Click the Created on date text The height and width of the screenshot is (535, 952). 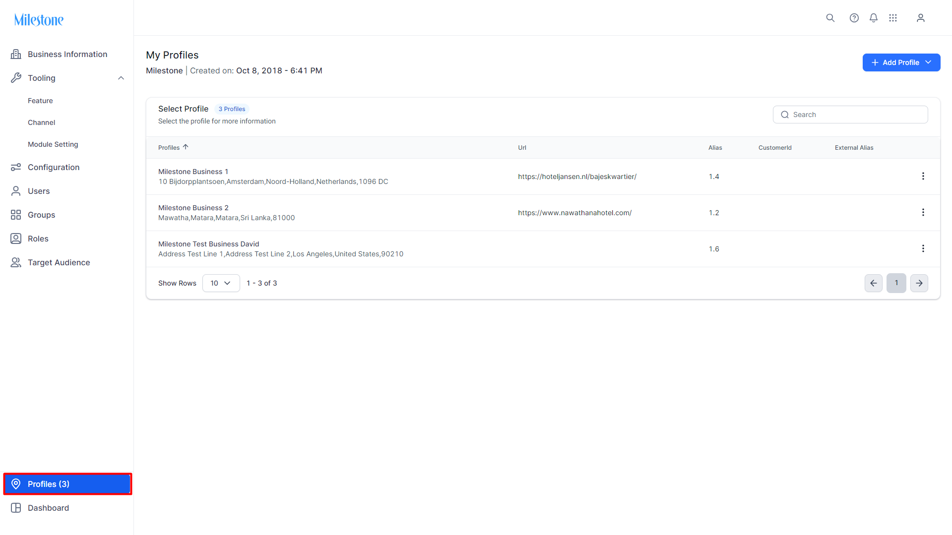256,70
